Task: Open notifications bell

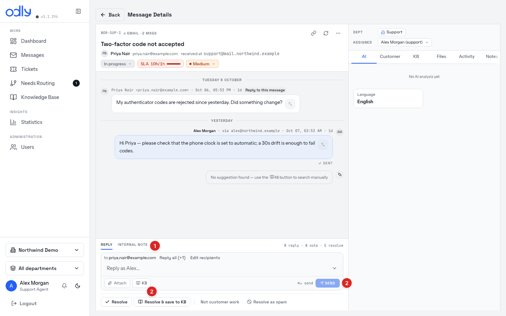Action: [x=64, y=286]
